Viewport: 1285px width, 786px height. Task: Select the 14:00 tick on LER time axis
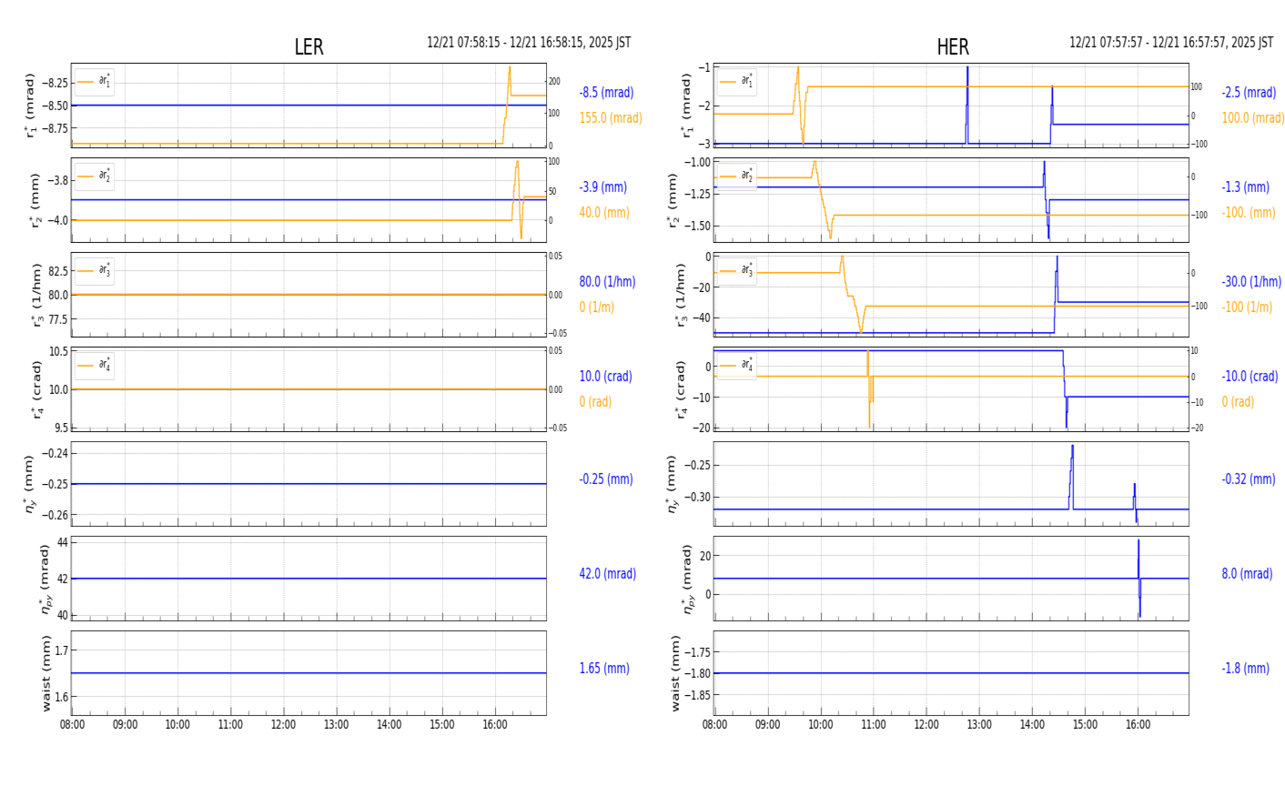pos(390,725)
